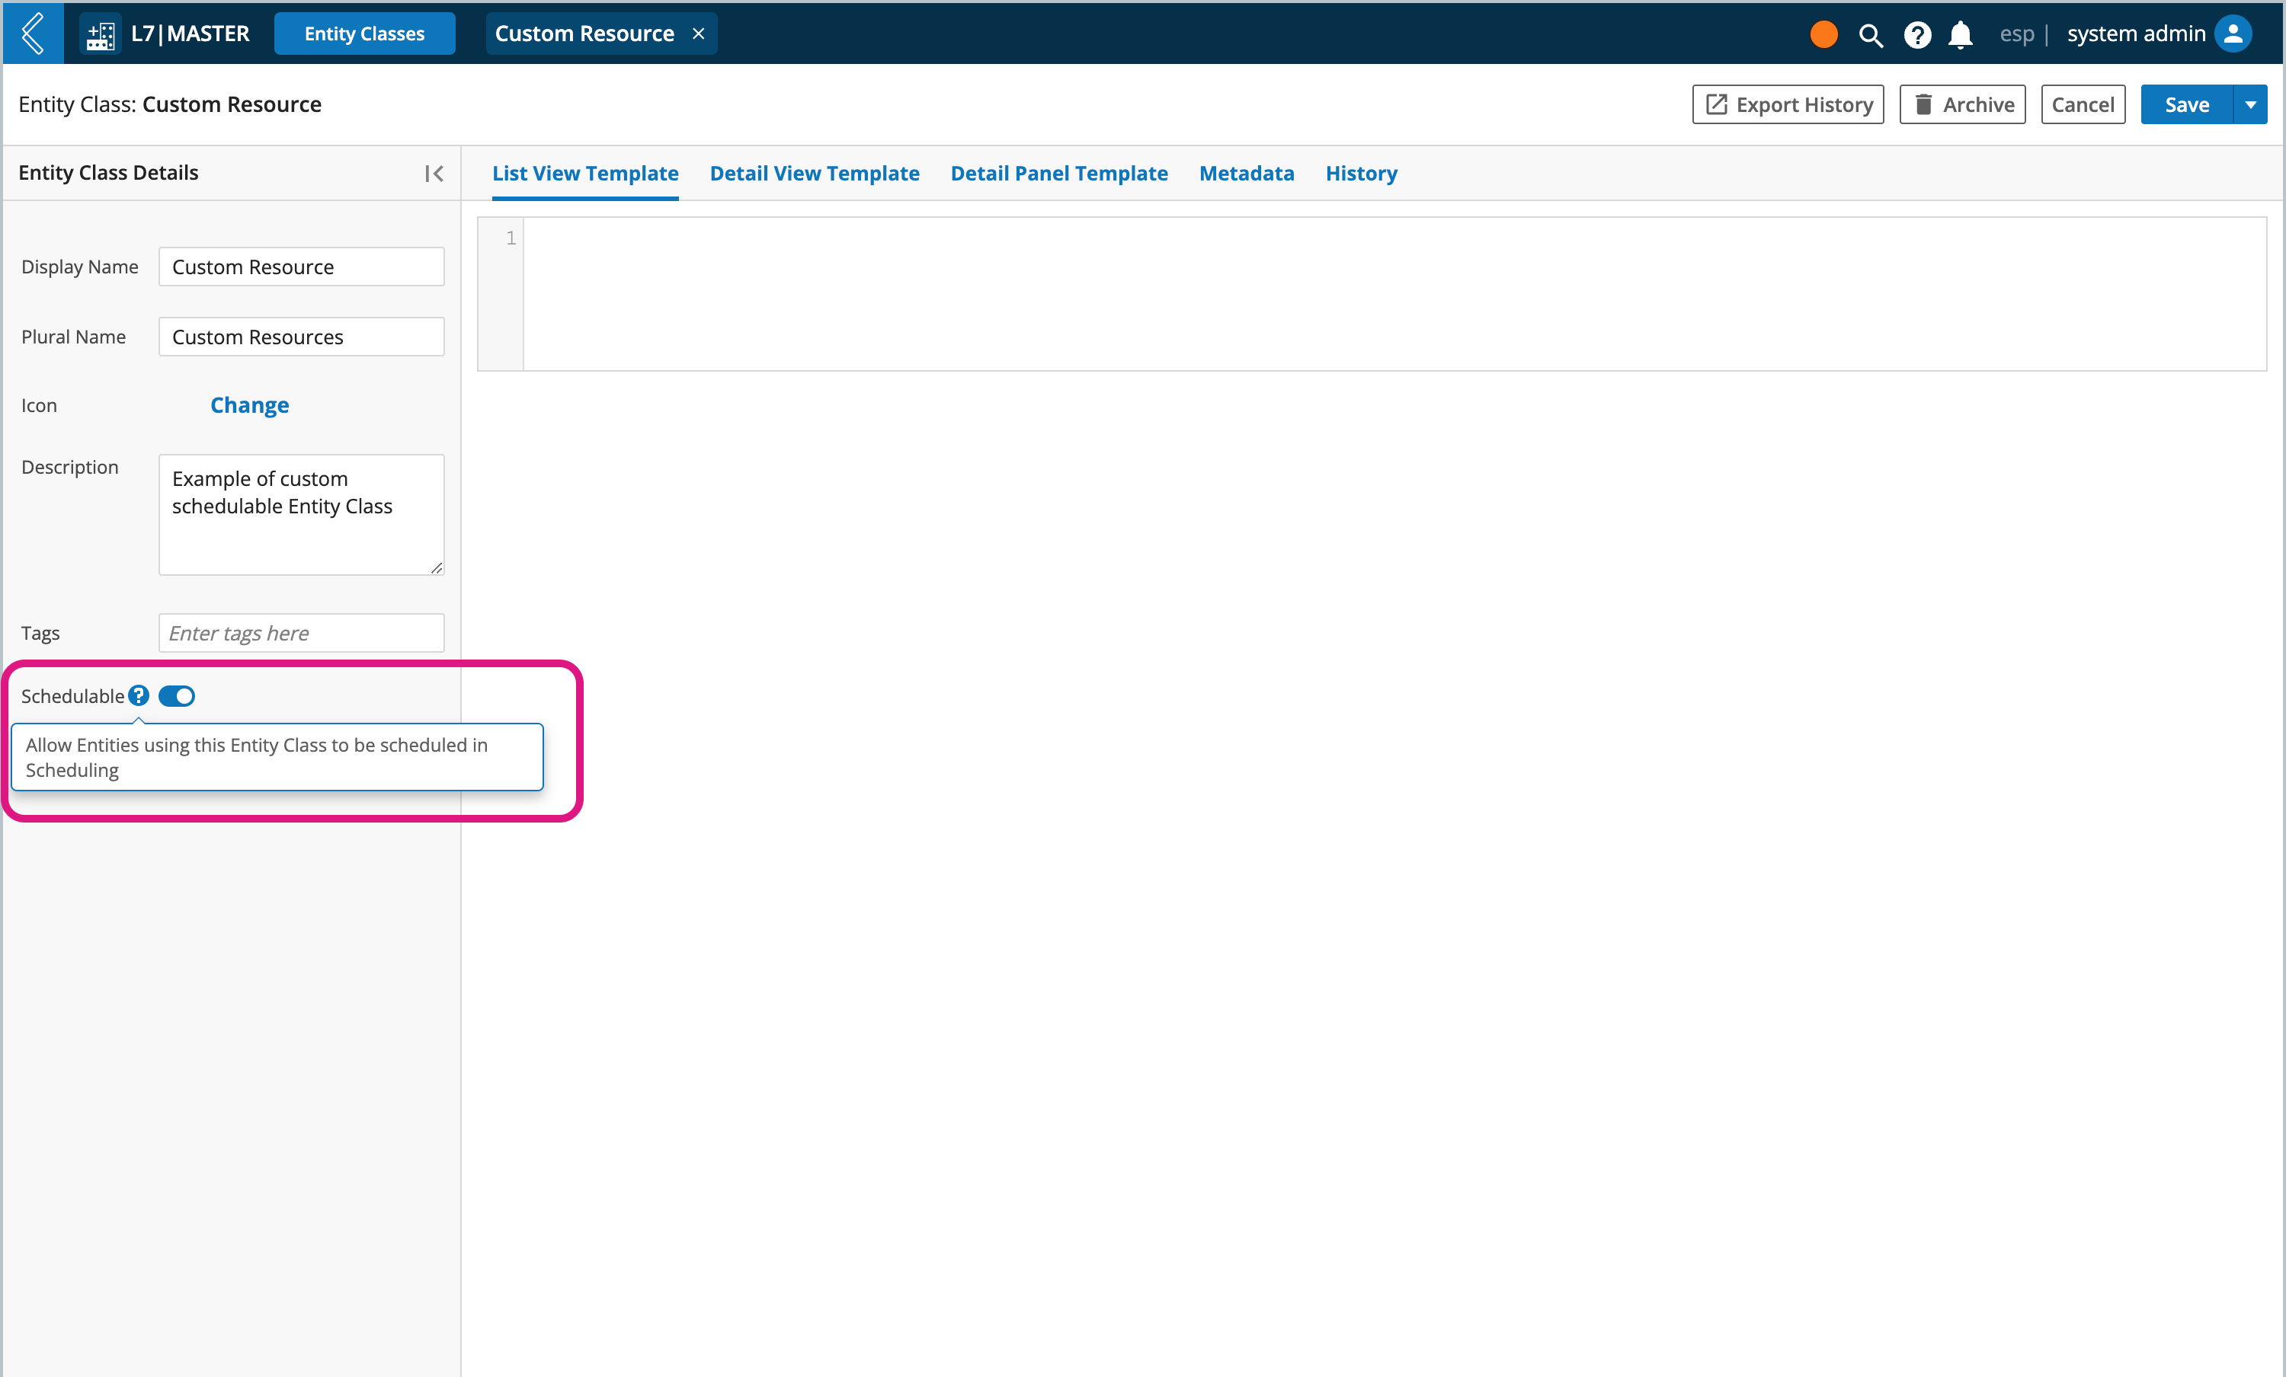
Task: Open the search magnifier icon
Action: pos(1871,35)
